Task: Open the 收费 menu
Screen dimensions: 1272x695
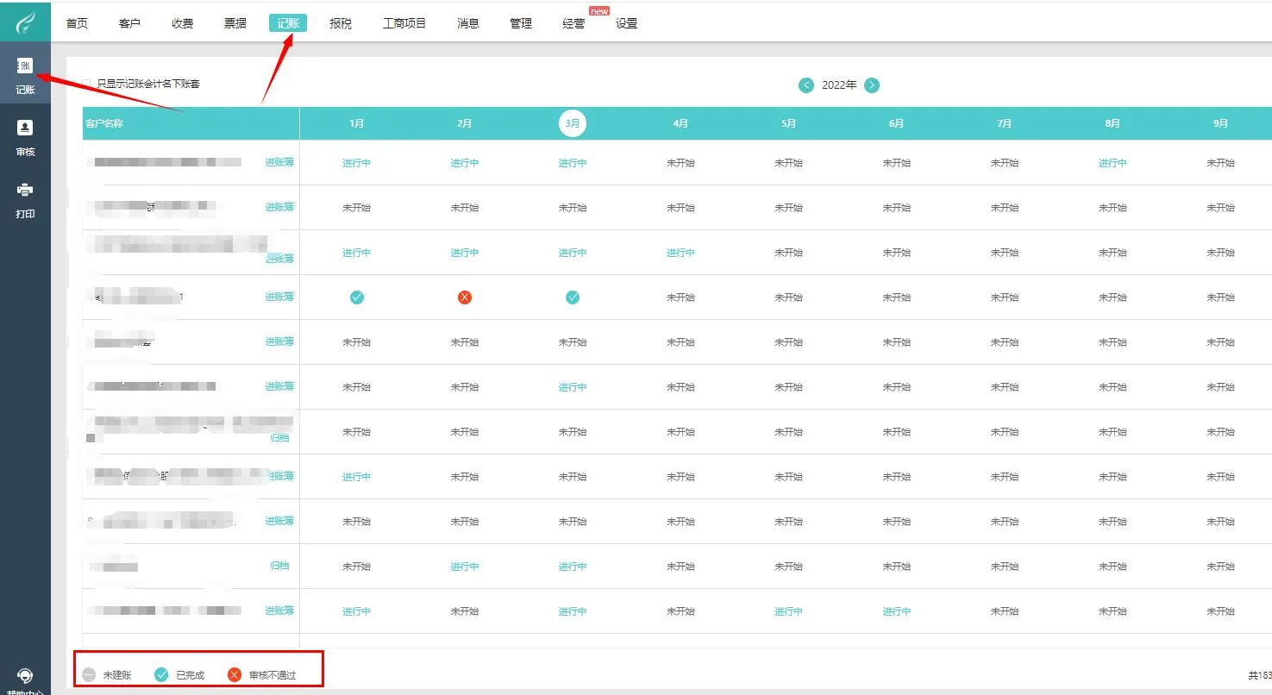Action: point(182,23)
